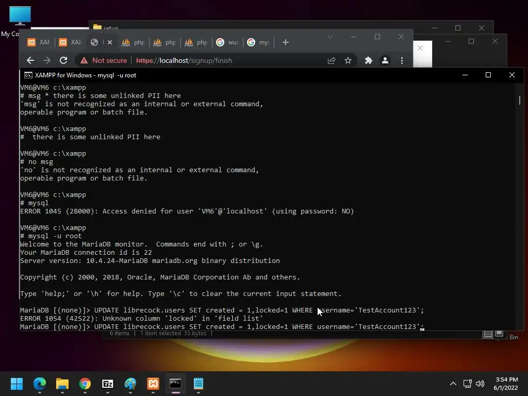Expand Chrome tab search chevron
This screenshot has height=396, width=528.
click(x=330, y=37)
